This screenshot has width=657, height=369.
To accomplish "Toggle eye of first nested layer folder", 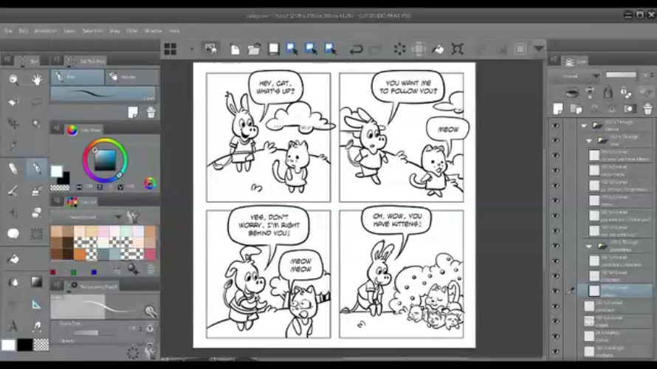I will tap(556, 140).
